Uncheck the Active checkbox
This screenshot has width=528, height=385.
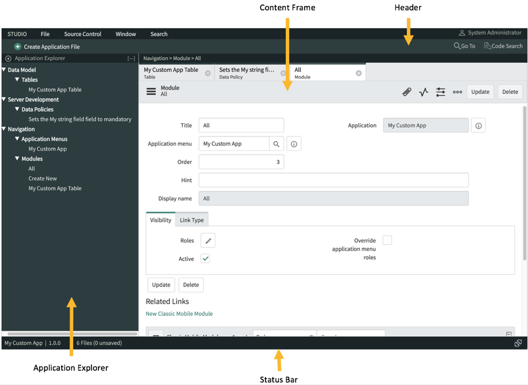205,258
